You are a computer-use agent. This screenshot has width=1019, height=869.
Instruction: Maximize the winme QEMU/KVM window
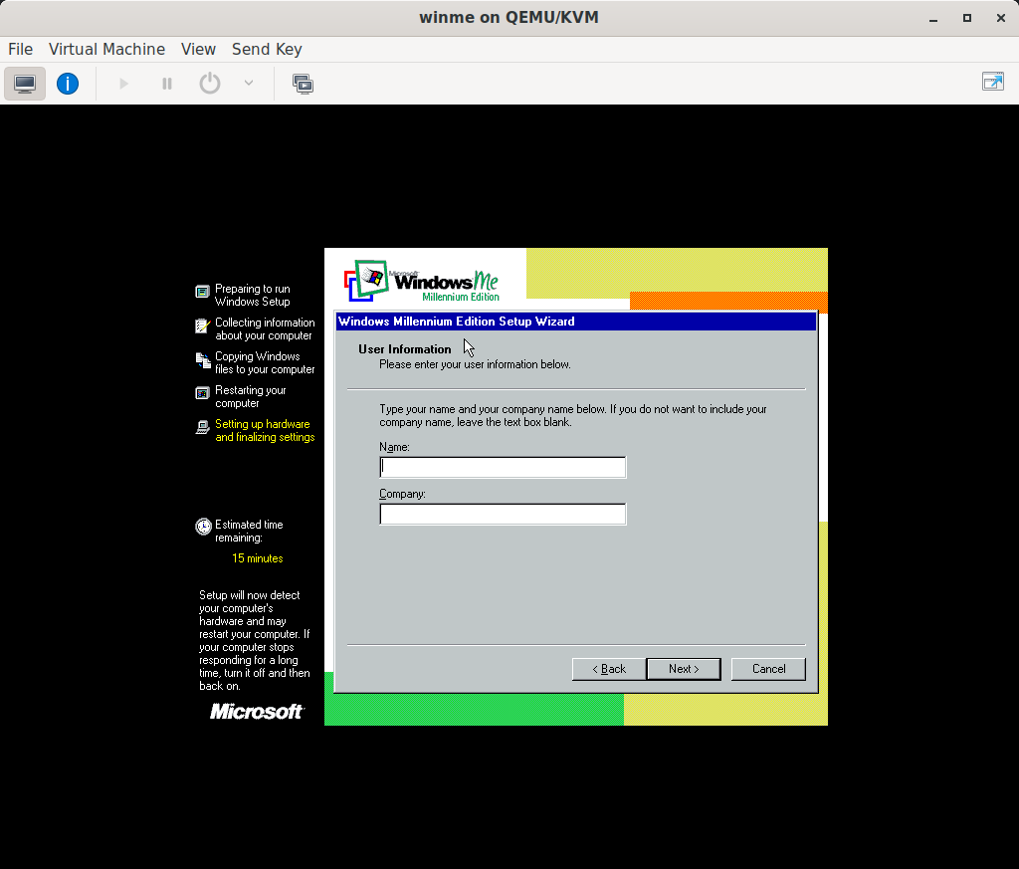(967, 18)
